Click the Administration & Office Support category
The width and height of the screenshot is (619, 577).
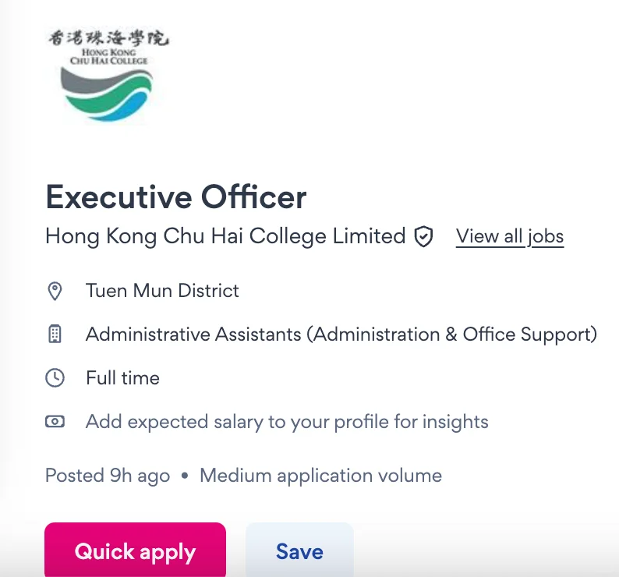click(x=452, y=335)
